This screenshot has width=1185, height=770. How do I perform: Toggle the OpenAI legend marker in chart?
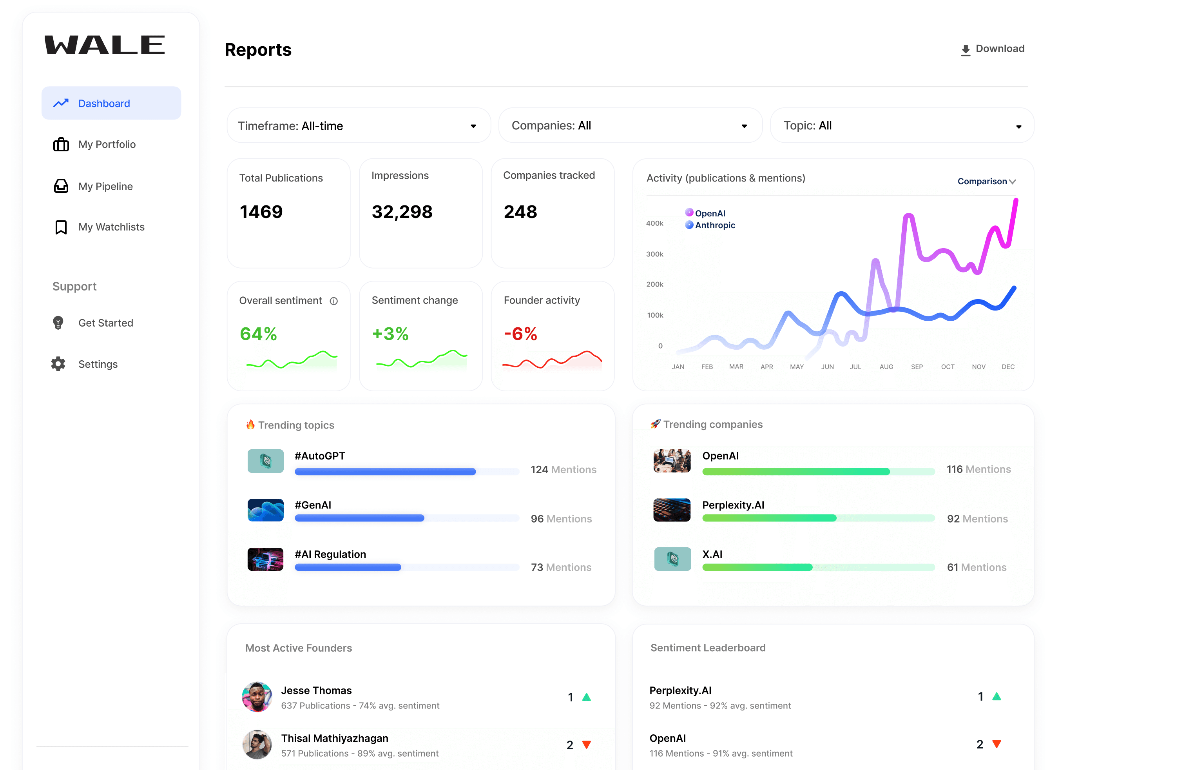click(x=689, y=212)
